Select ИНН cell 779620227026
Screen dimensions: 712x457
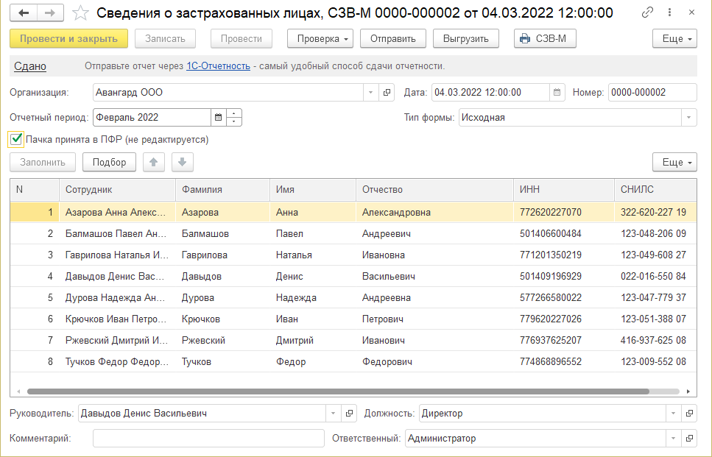click(x=564, y=319)
